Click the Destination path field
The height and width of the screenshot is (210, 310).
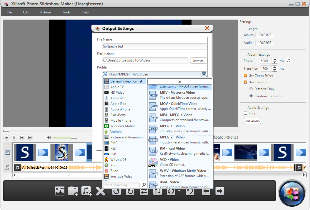145,60
